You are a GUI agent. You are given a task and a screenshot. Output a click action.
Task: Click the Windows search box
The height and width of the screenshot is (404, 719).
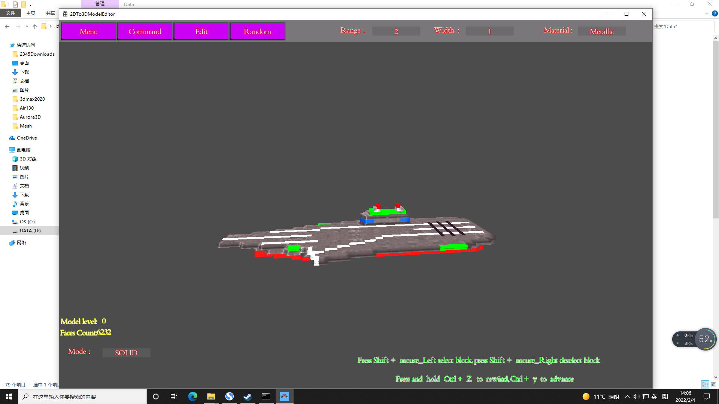point(82,397)
